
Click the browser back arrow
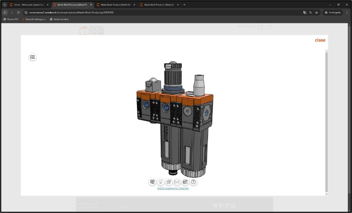click(x=5, y=12)
